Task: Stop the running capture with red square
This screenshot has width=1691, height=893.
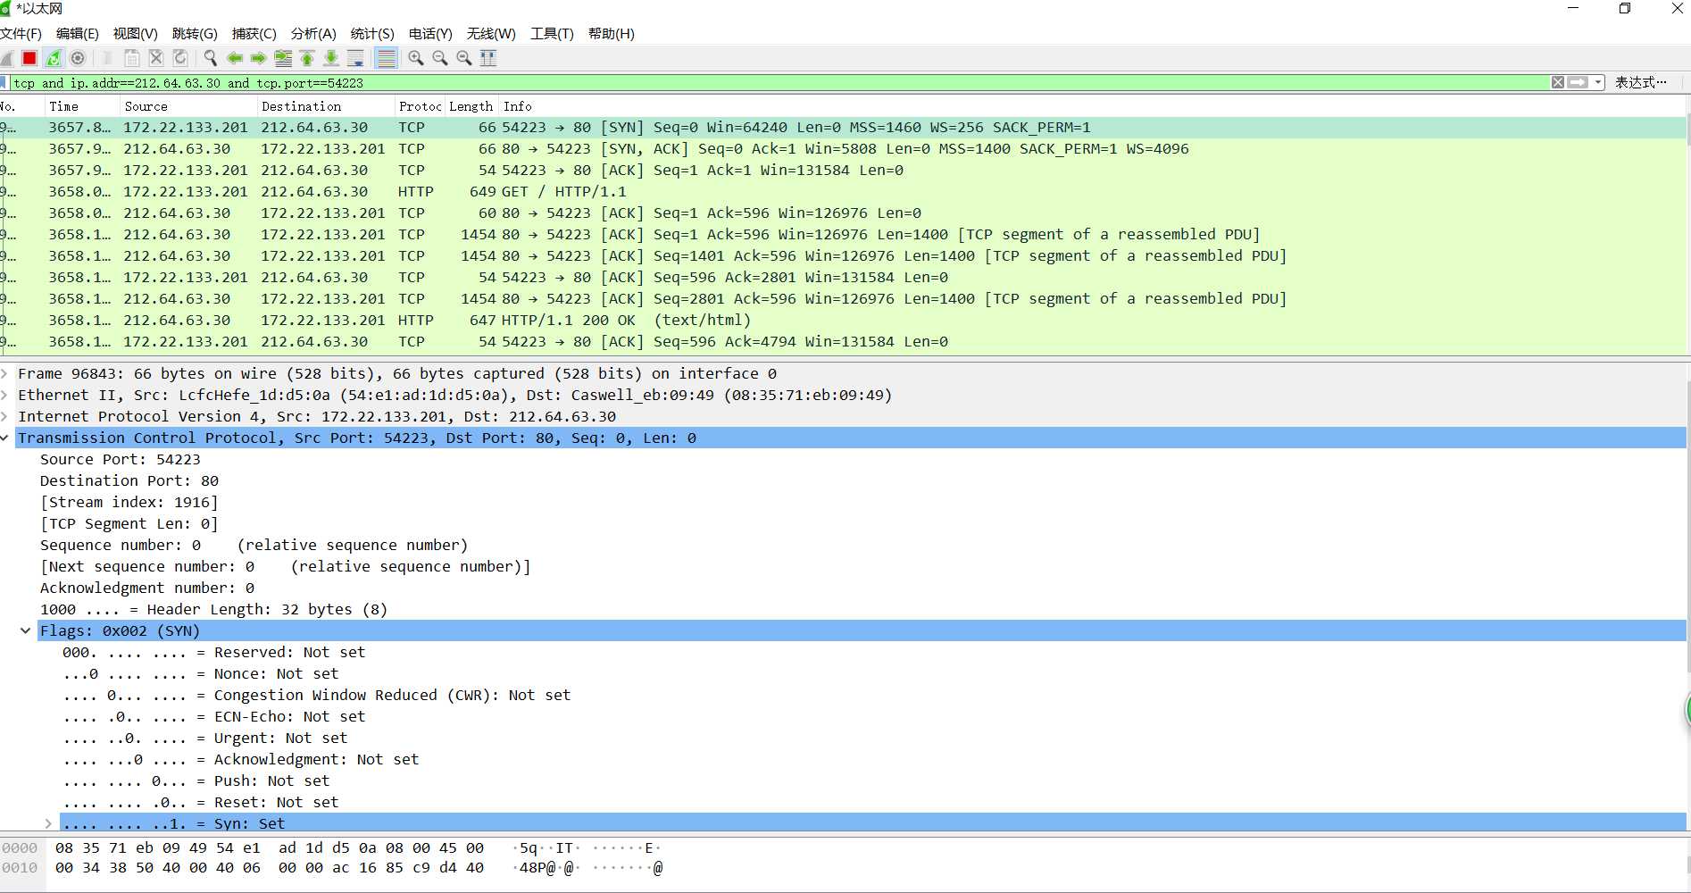Action: click(x=29, y=58)
